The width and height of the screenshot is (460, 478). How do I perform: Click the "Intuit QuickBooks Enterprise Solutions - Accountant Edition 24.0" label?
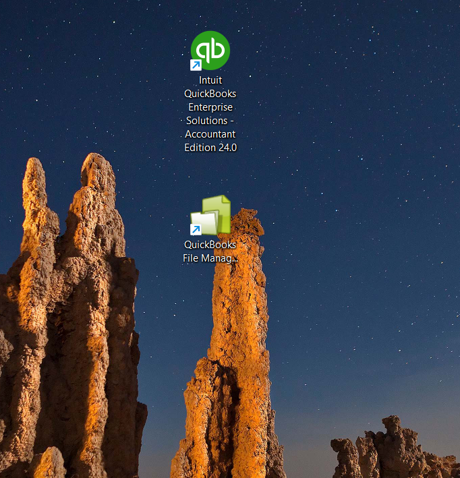(x=210, y=114)
